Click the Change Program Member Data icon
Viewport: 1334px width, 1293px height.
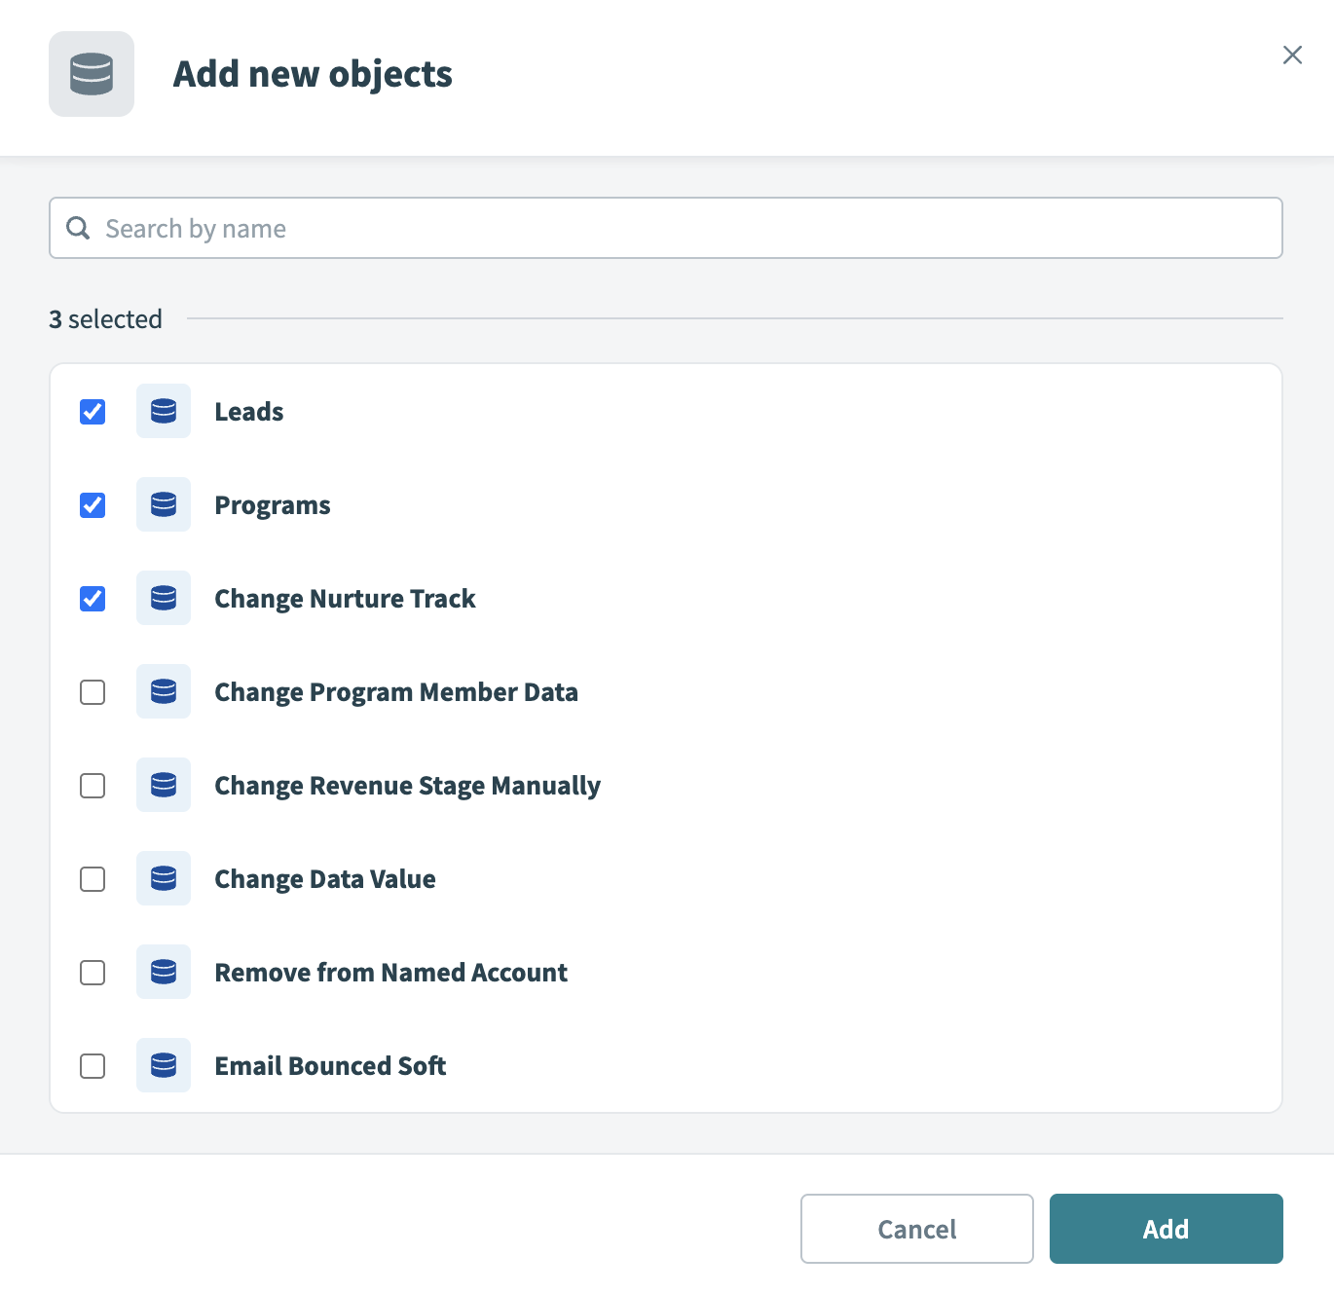(x=164, y=691)
